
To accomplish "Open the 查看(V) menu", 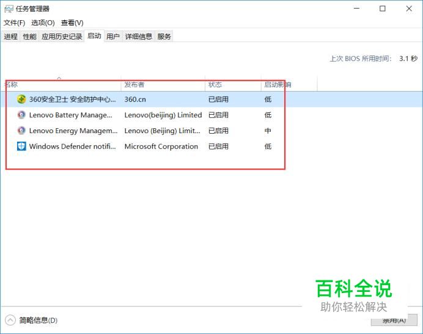I will click(x=72, y=23).
